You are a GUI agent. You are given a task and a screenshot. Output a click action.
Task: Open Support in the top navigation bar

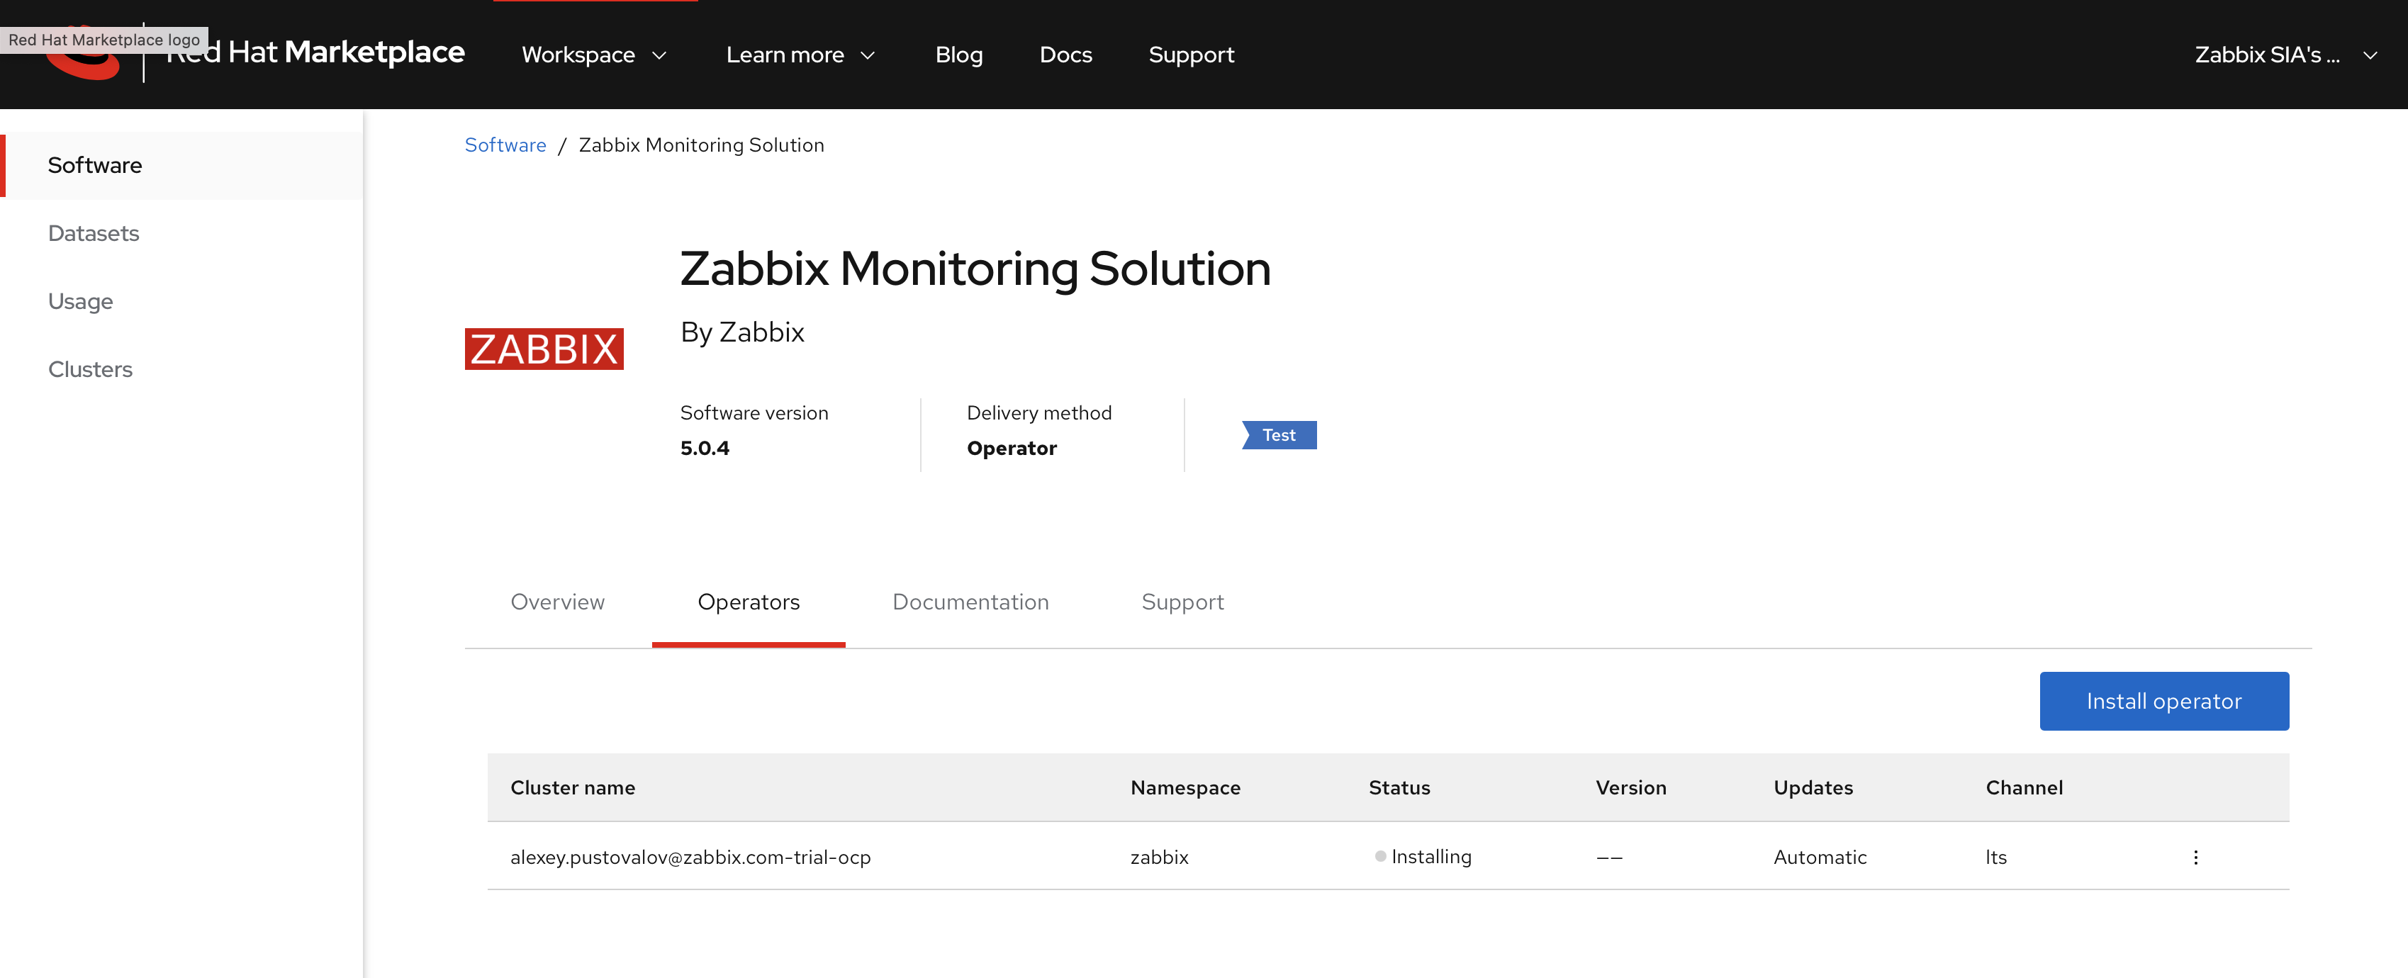(x=1191, y=55)
